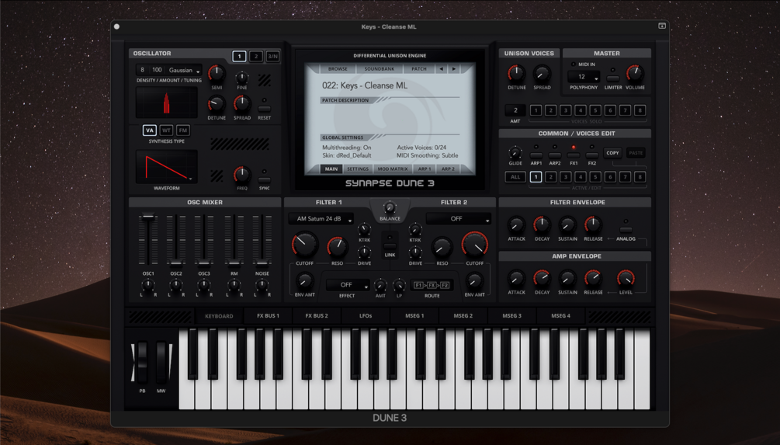The image size is (780, 445).
Task: Open the filter EFFECT OFF dropdown
Action: point(348,285)
